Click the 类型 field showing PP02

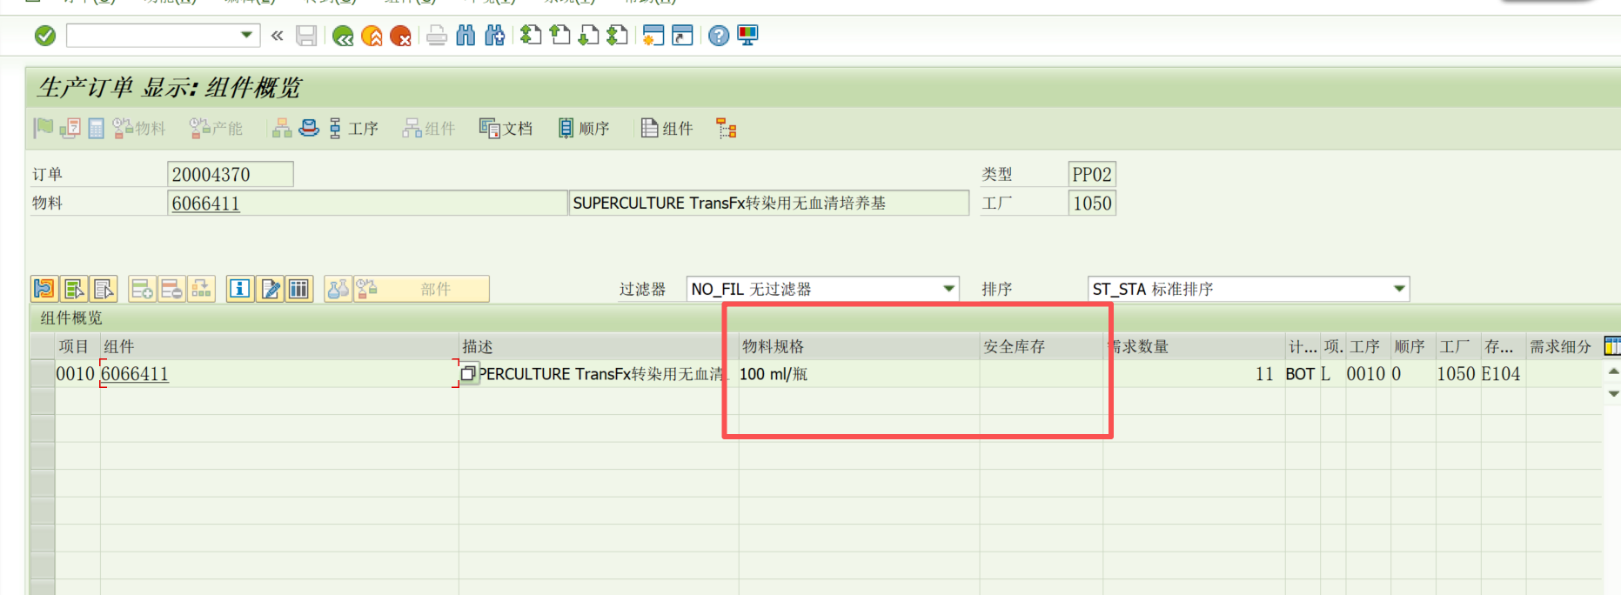(1092, 174)
